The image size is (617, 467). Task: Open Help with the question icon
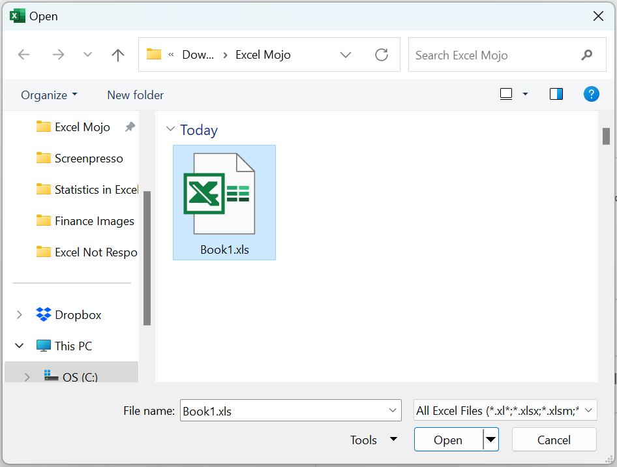[x=591, y=94]
